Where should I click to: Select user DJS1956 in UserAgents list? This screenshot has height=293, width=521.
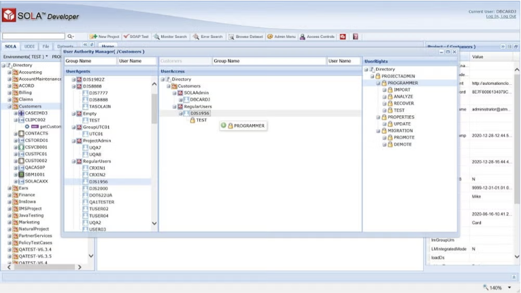(99, 182)
